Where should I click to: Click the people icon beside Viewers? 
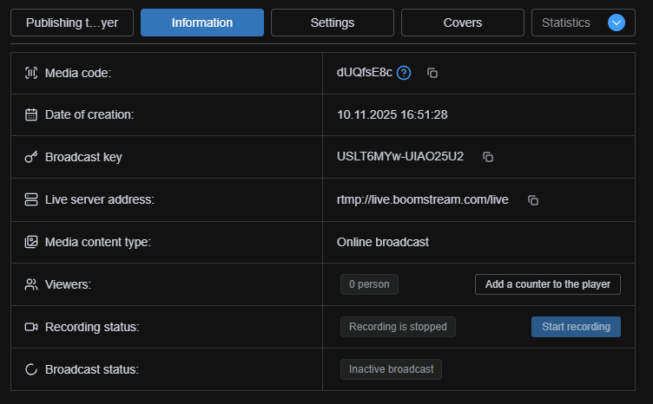click(x=31, y=284)
